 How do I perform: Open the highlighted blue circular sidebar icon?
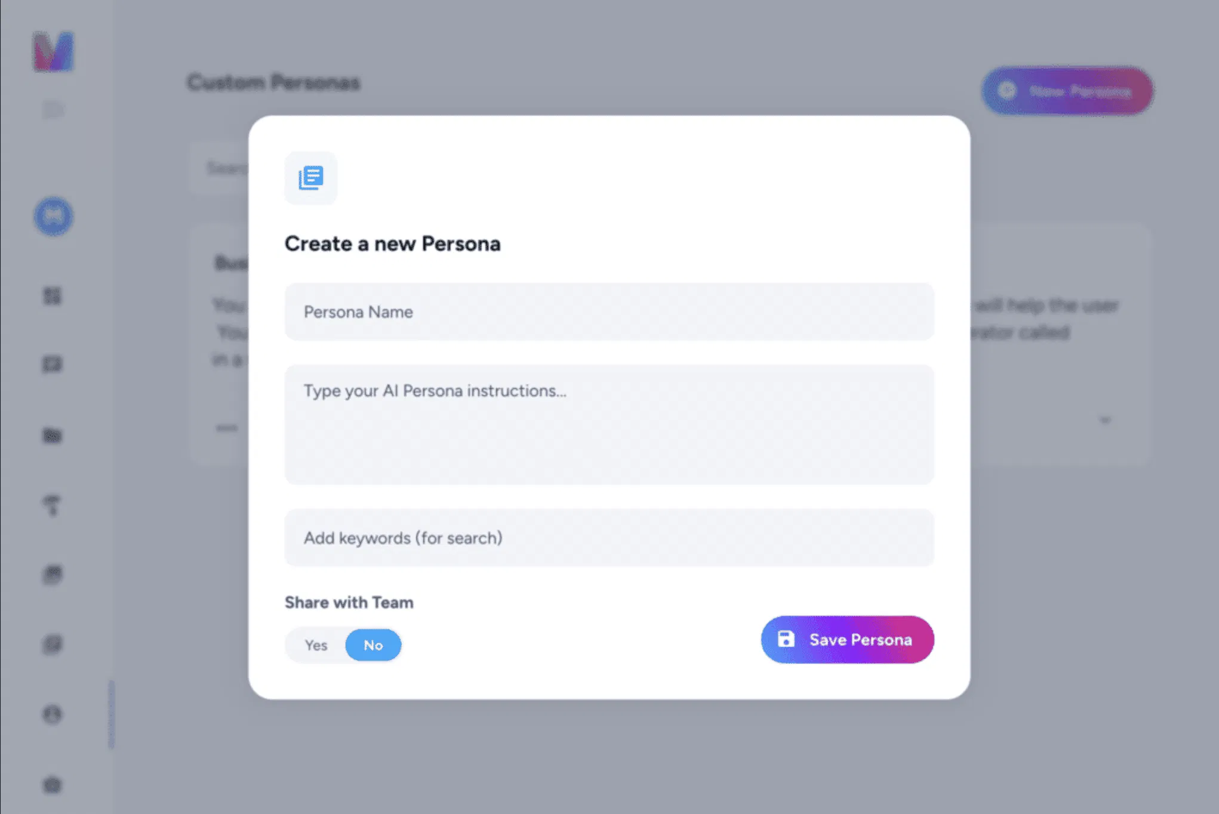(53, 216)
